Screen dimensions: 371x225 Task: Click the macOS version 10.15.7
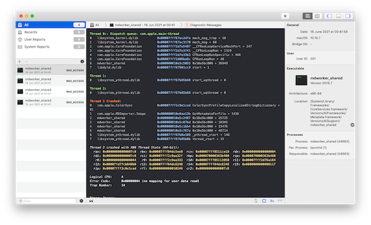pyautogui.click(x=315, y=38)
